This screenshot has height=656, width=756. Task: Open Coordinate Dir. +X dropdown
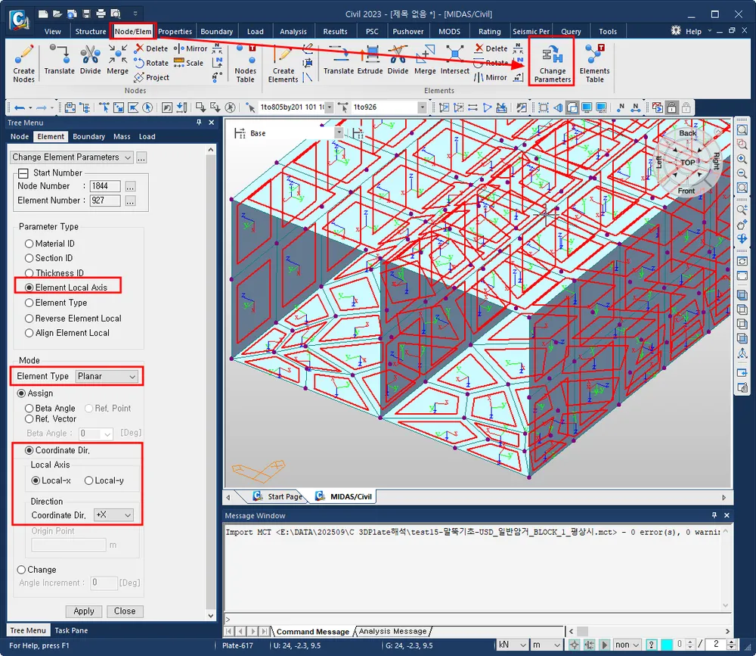113,515
